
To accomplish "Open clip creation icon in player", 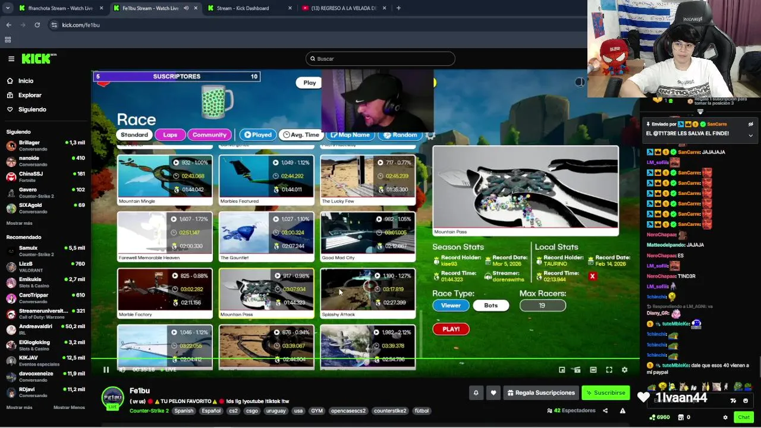I will (577, 370).
